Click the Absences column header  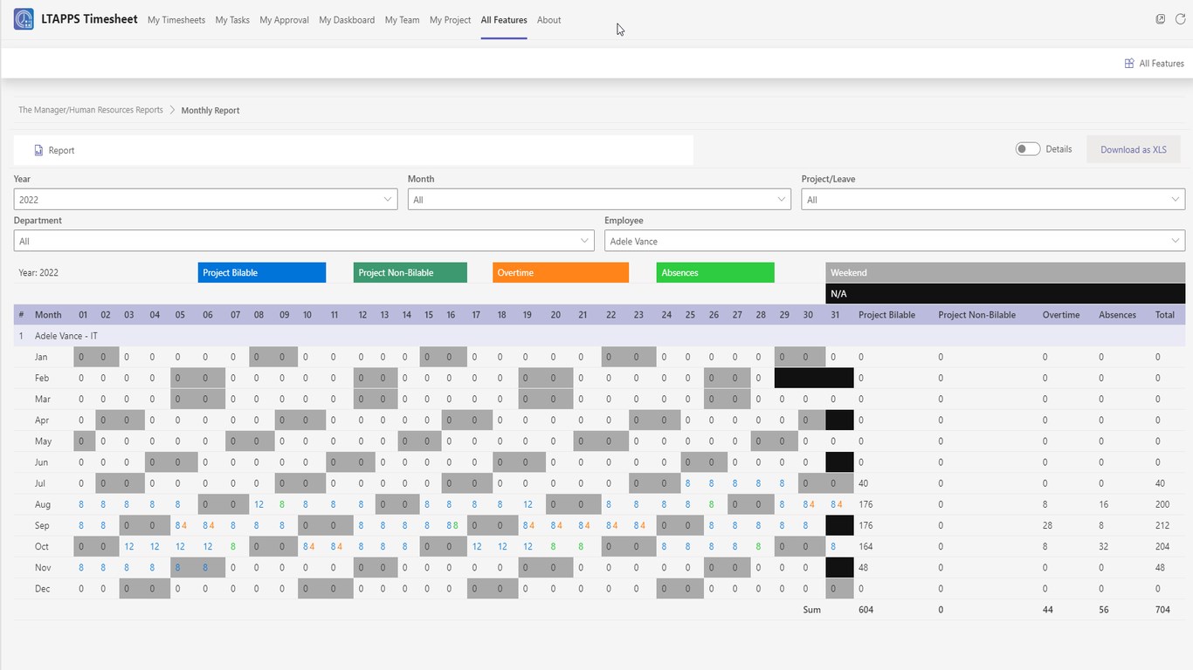coord(1117,315)
